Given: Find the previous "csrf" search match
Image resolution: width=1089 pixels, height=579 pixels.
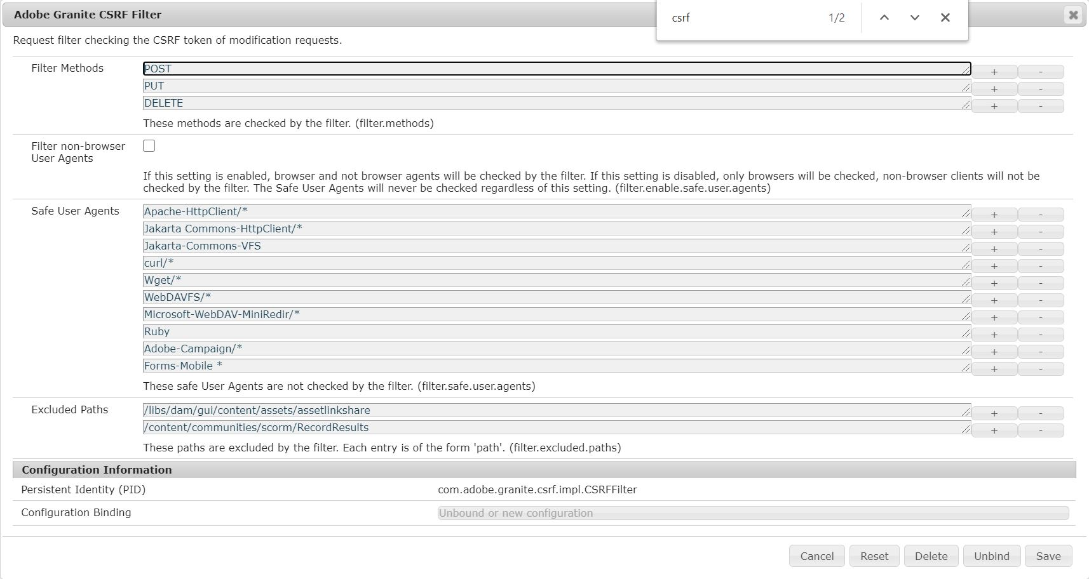Looking at the screenshot, I should (x=883, y=18).
